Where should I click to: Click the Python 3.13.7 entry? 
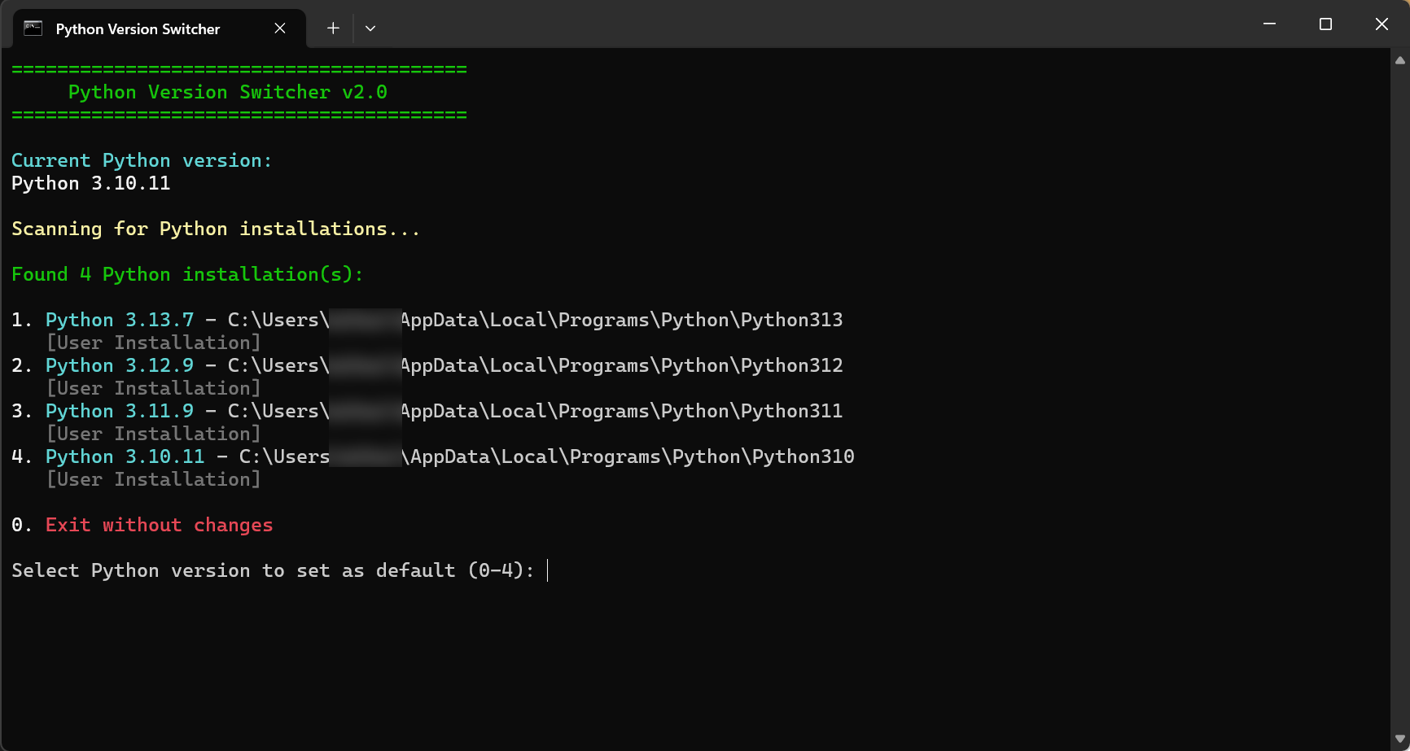pyautogui.click(x=120, y=320)
